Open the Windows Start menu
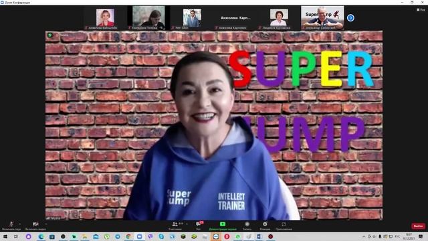This screenshot has width=428, height=241. click(x=5, y=236)
